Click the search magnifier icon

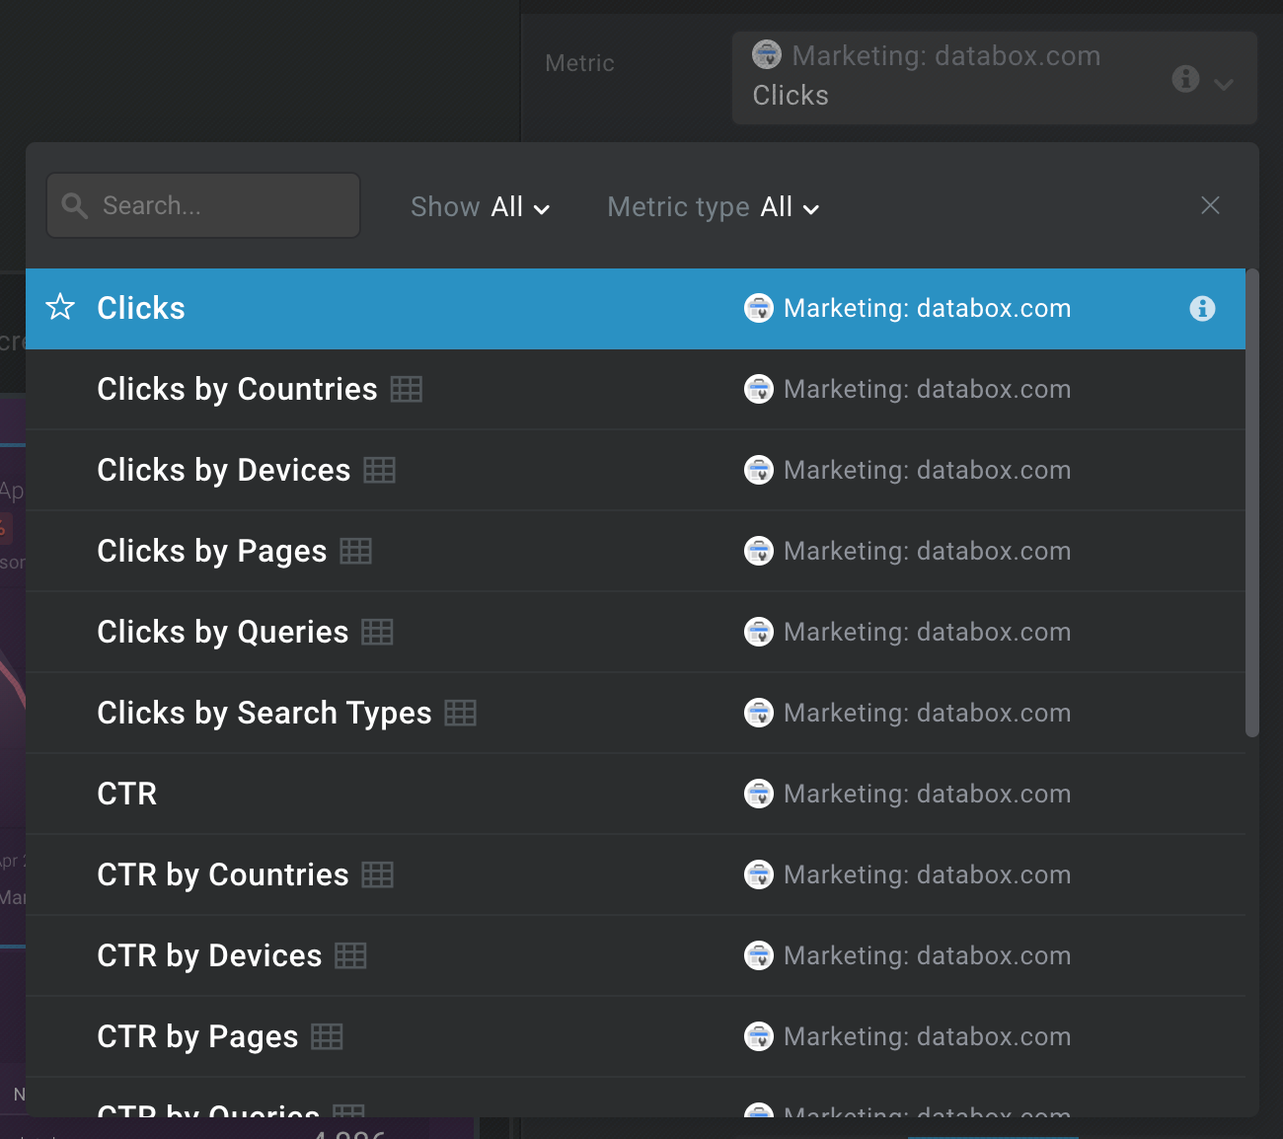(74, 205)
